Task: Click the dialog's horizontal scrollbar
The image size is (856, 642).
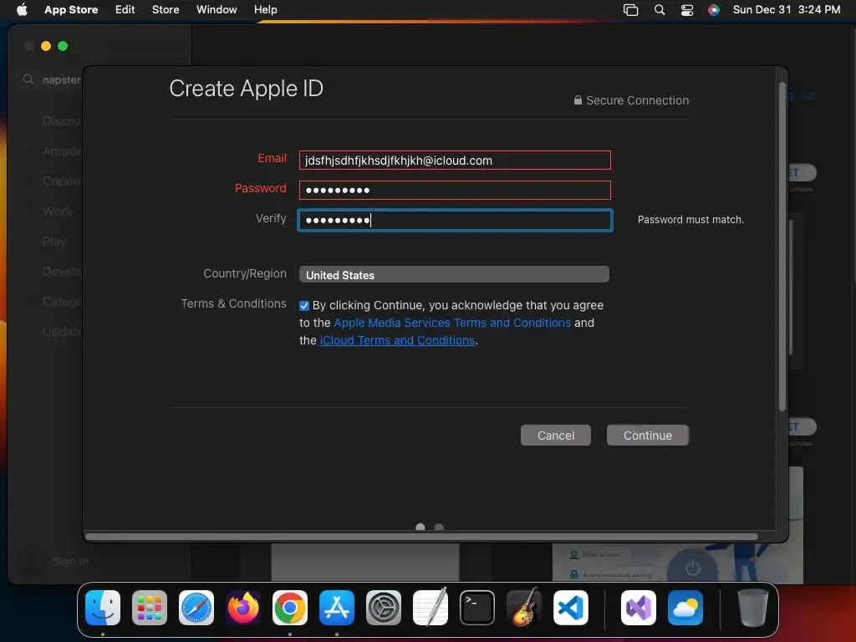Action: tap(421, 537)
